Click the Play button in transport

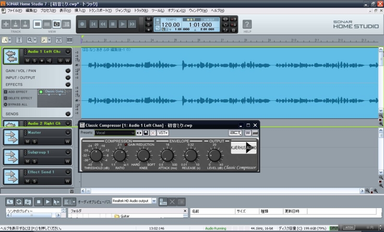(122, 24)
